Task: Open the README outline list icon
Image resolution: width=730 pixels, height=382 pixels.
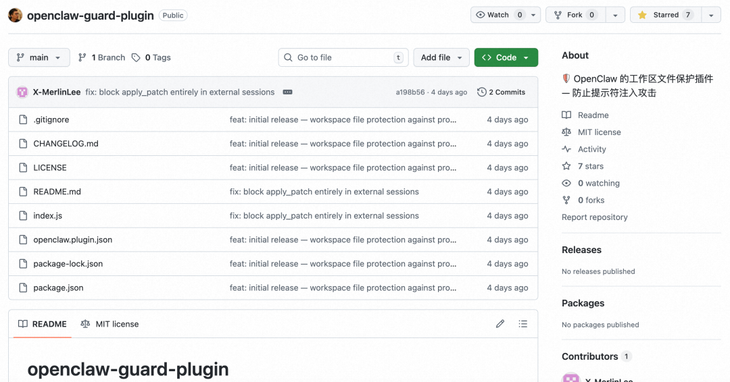Action: click(522, 324)
